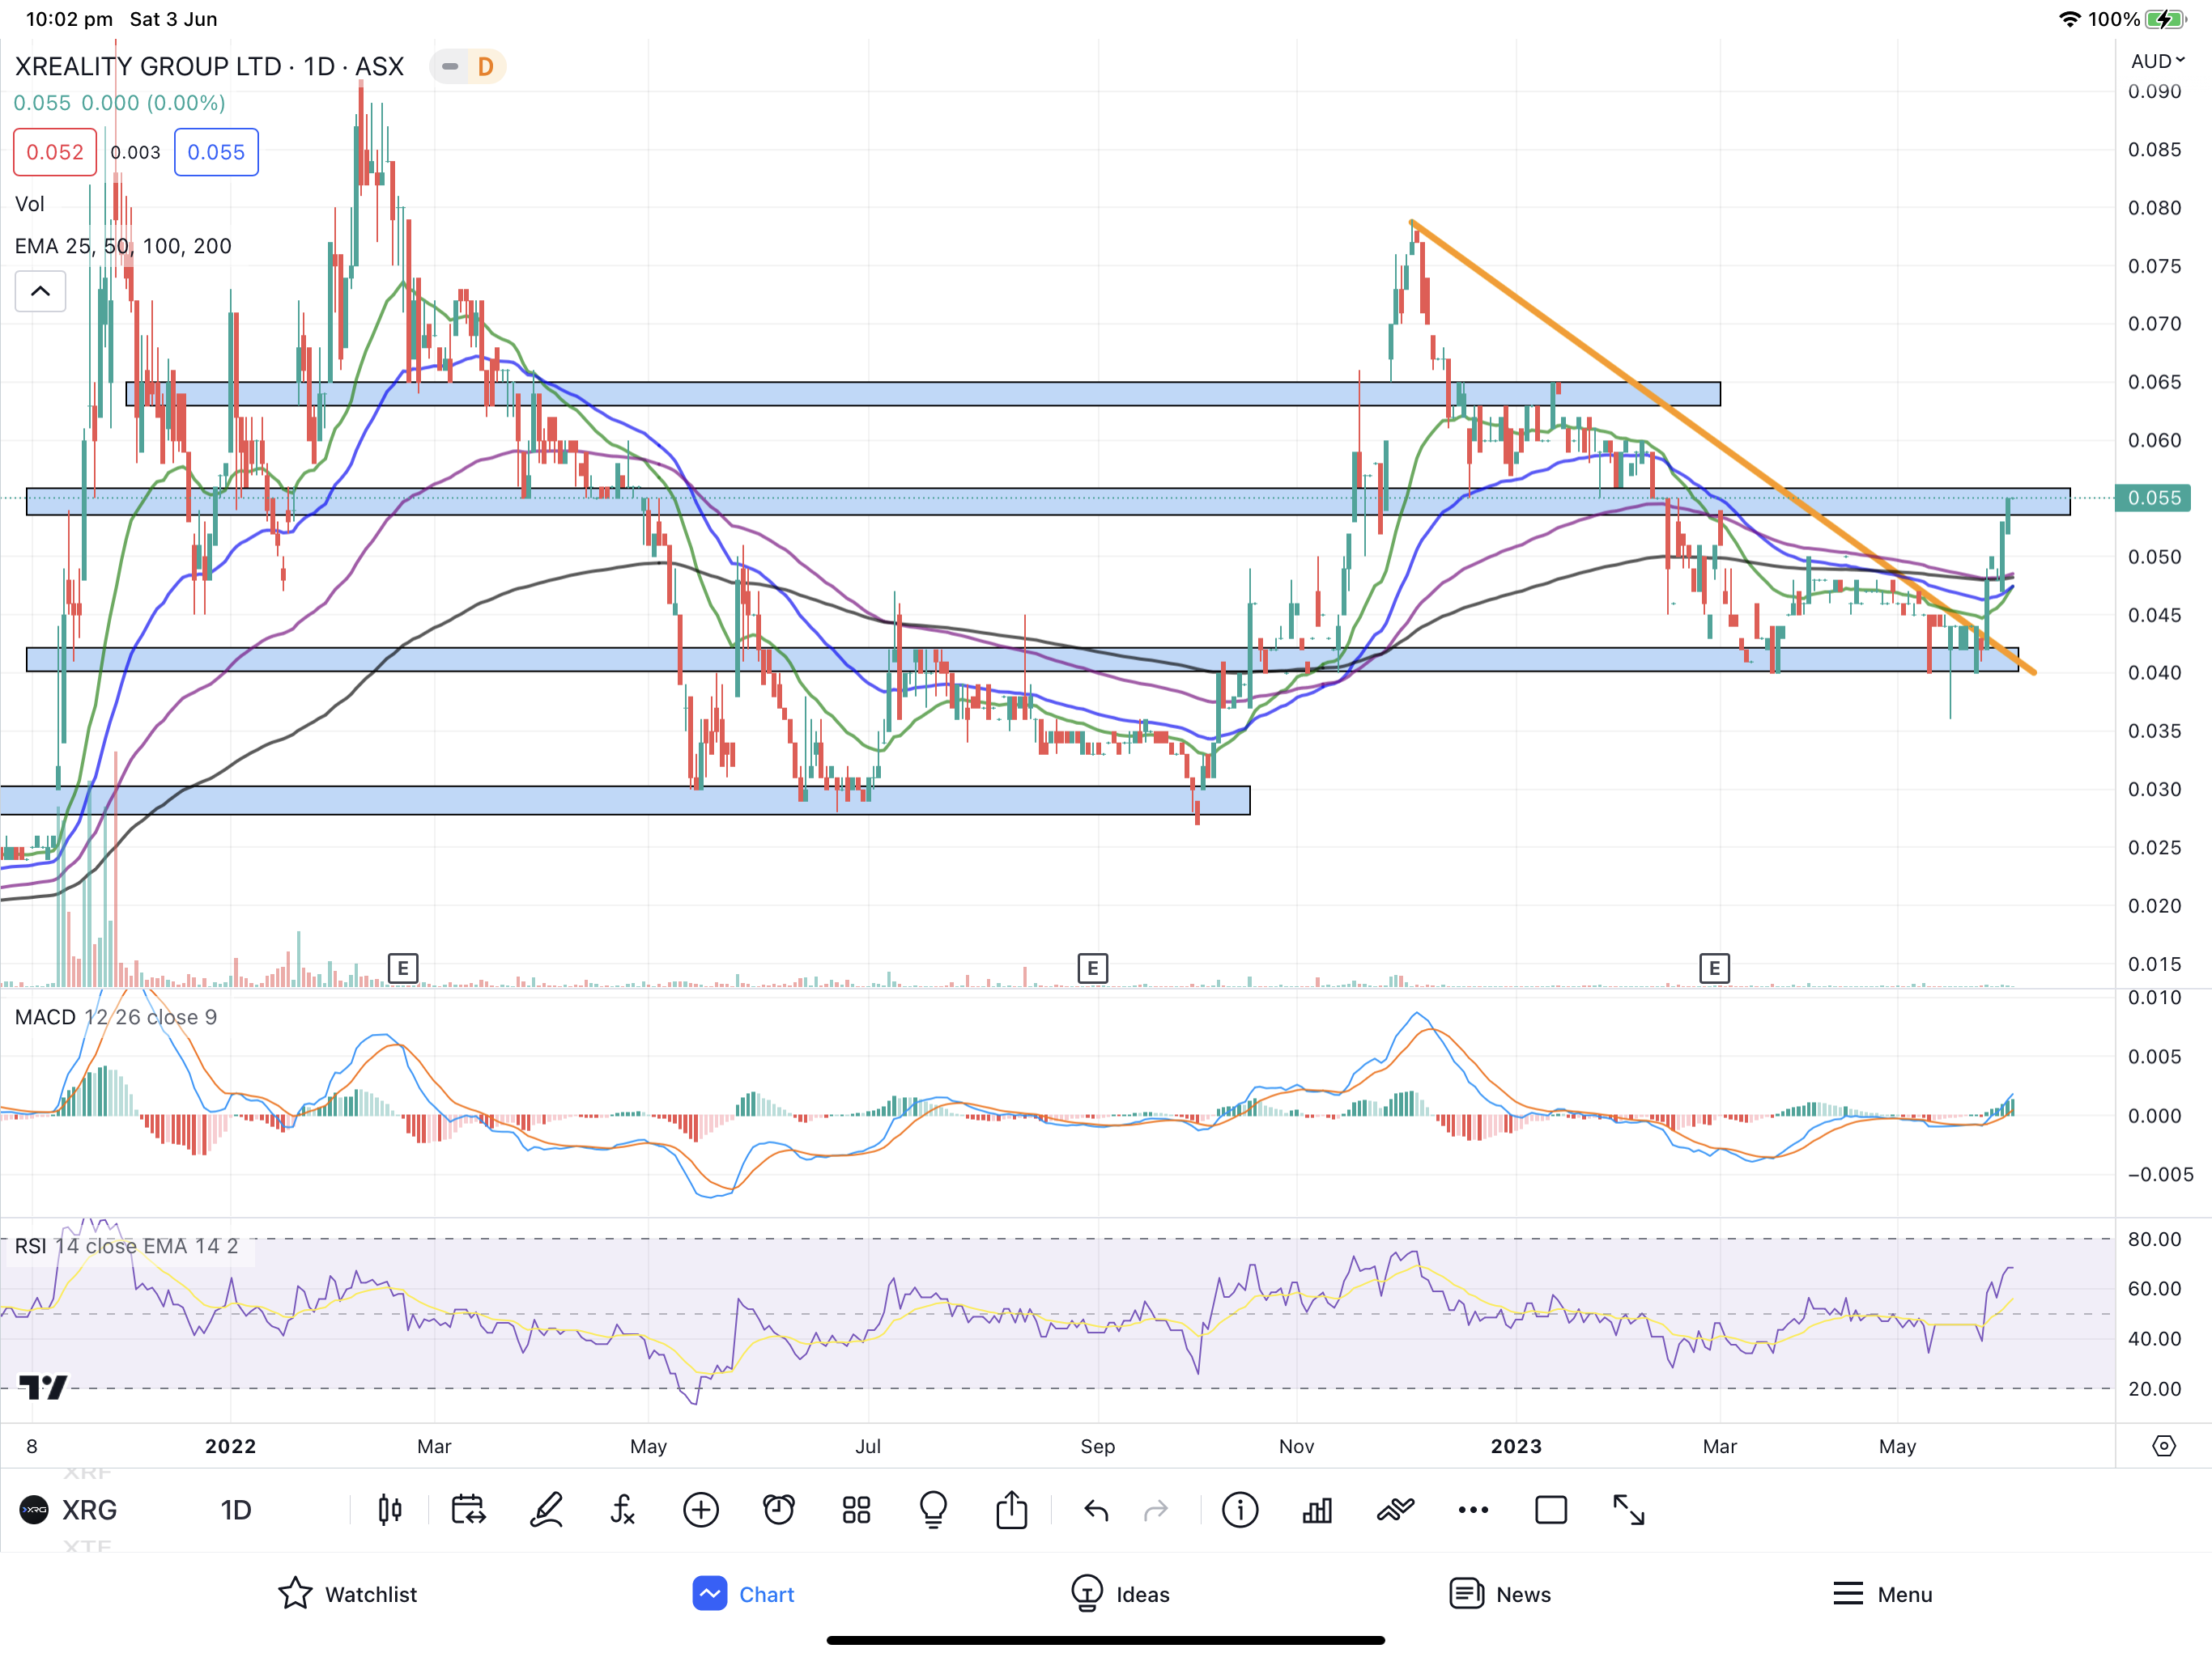Enter fullscreen with the diagonal arrows icon

(1629, 1510)
